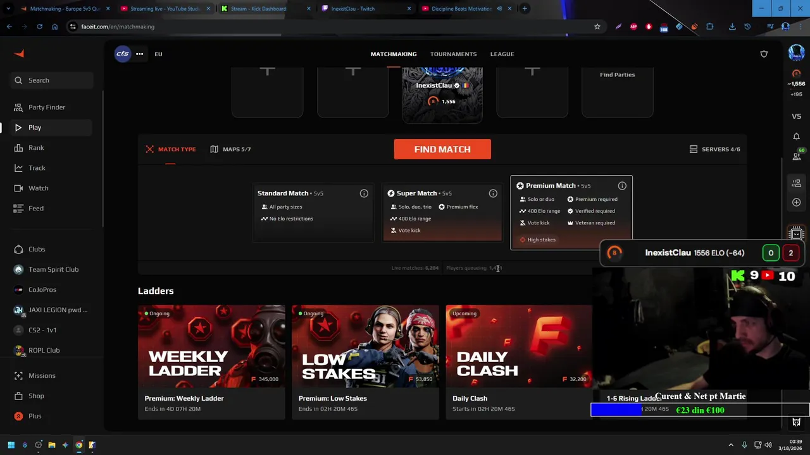Click the CS2 game selector icon
This screenshot has width=810, height=455.
122,54
